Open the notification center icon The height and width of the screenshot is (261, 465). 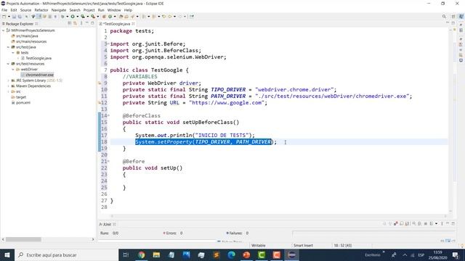pyautogui.click(x=456, y=254)
